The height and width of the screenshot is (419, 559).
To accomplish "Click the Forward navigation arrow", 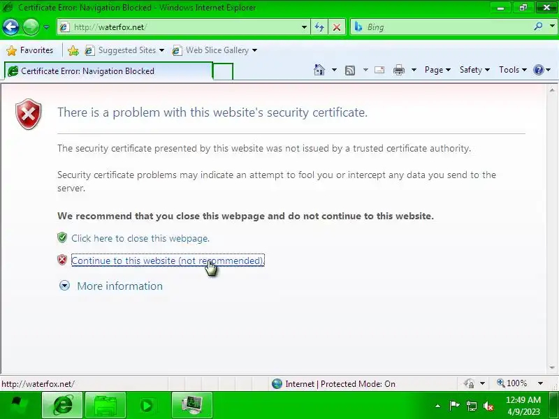I will click(x=31, y=27).
